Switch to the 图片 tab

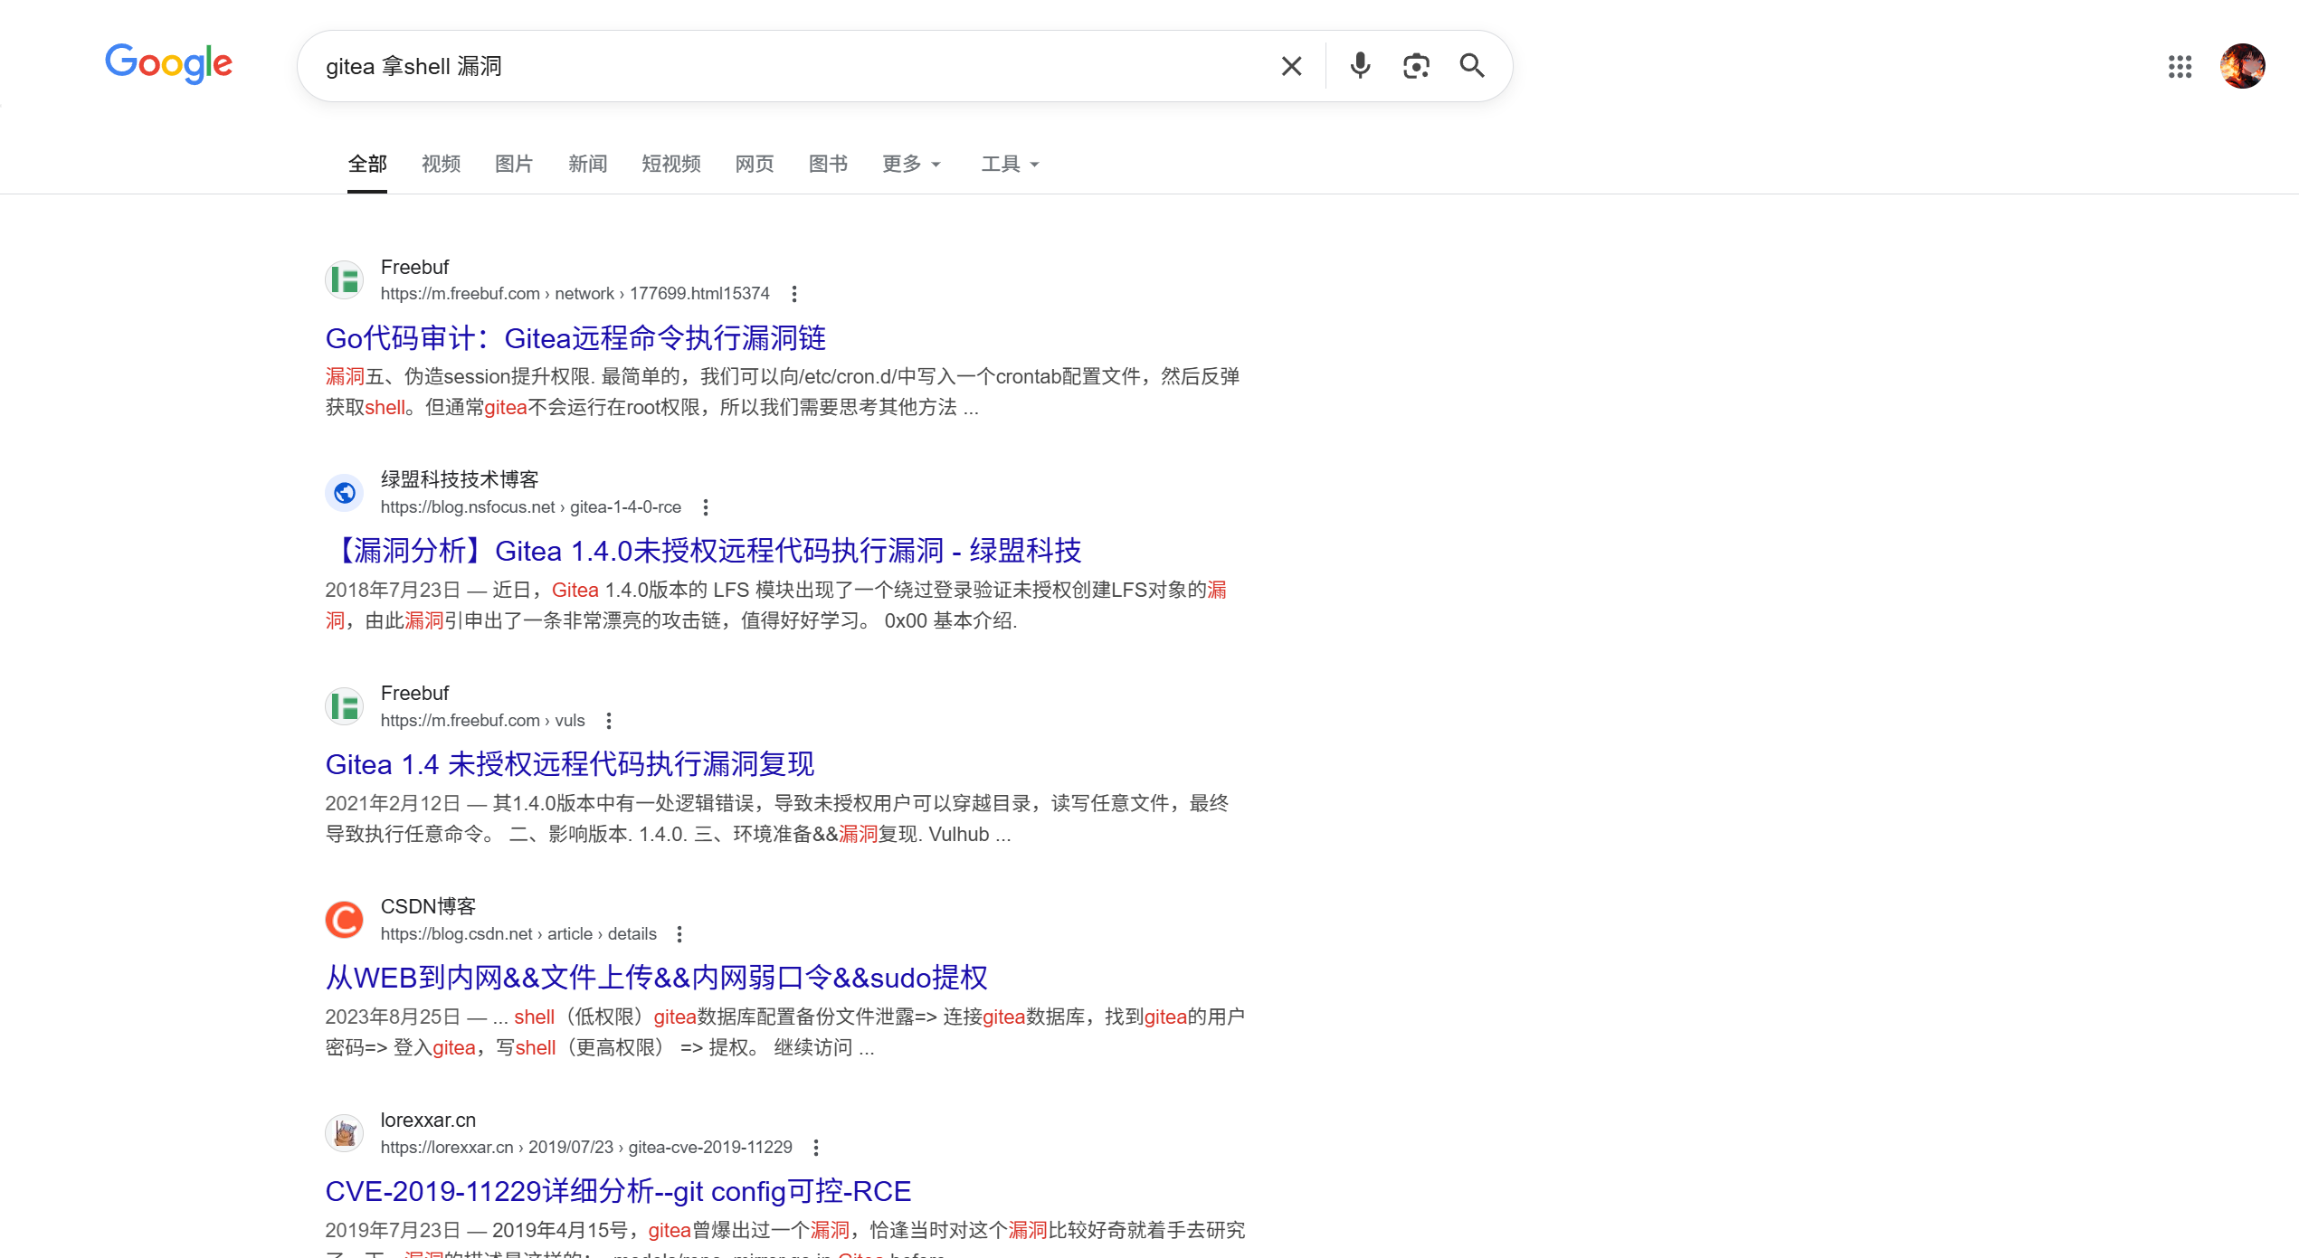point(513,164)
